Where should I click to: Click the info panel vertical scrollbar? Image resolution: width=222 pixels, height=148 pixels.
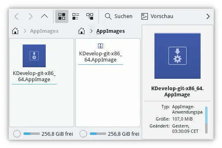206,120
